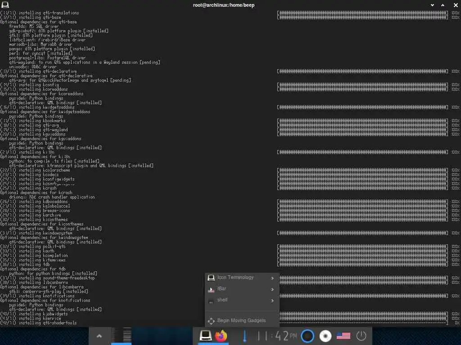Viewport: 461px width, 345px height.
Task: Open Firefox from the shelf launcher
Action: 221,336
